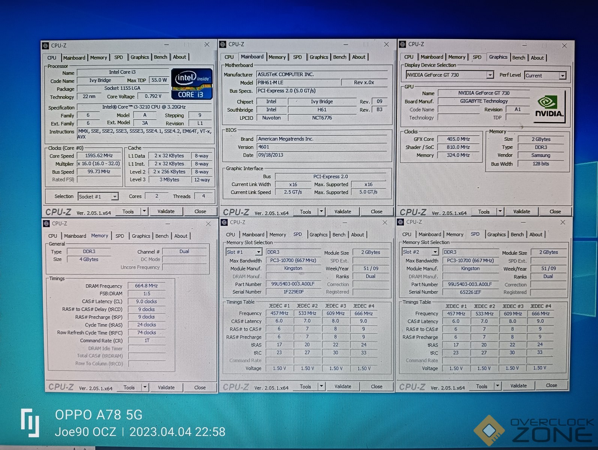Click motherboard Model P8H61-M LE field

coord(298,82)
